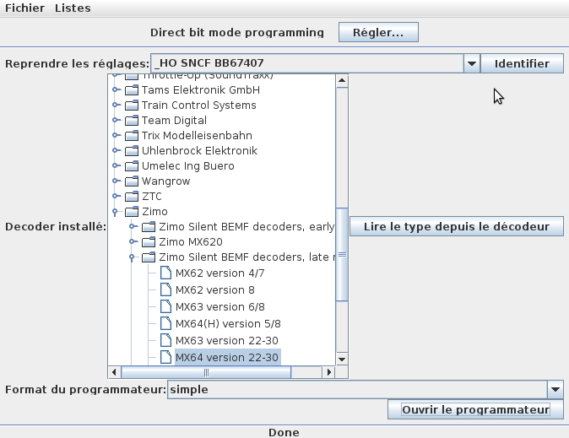This screenshot has height=438, width=569.
Task: Click the Zimo MX620 folder icon
Action: click(x=149, y=241)
